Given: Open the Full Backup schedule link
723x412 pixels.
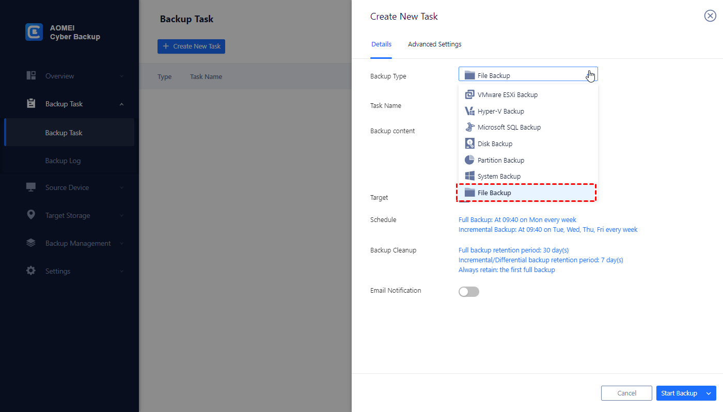Looking at the screenshot, I should [x=517, y=220].
